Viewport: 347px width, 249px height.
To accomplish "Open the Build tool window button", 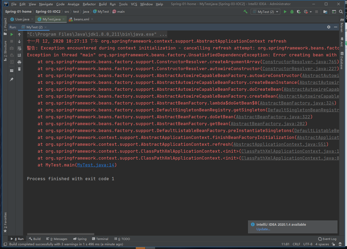I will pyautogui.click(x=35, y=239).
